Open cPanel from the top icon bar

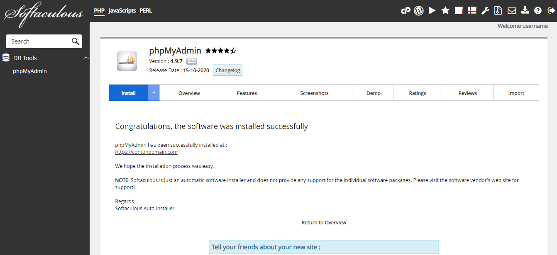click(x=406, y=10)
